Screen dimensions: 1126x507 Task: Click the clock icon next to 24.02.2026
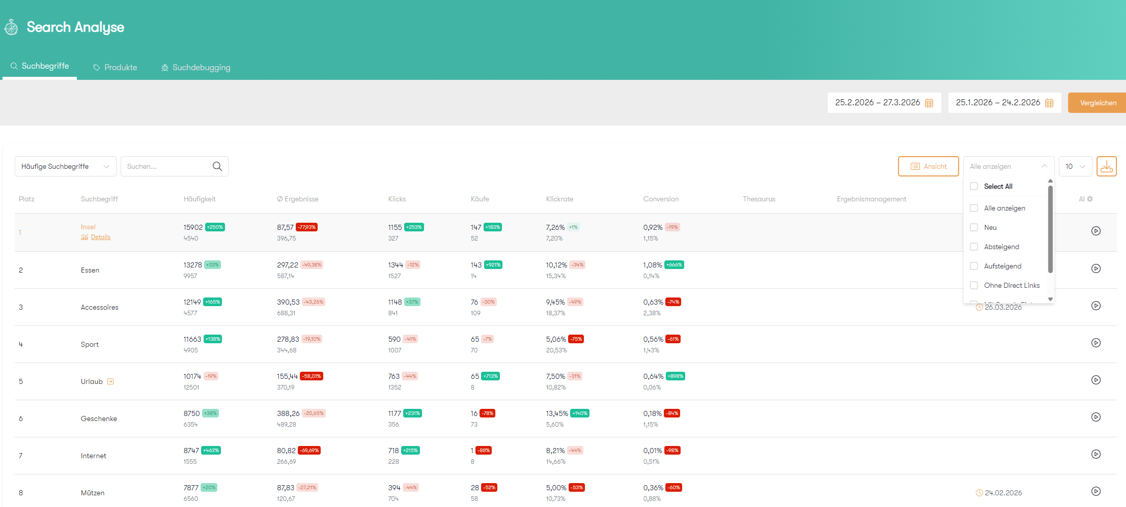point(978,492)
